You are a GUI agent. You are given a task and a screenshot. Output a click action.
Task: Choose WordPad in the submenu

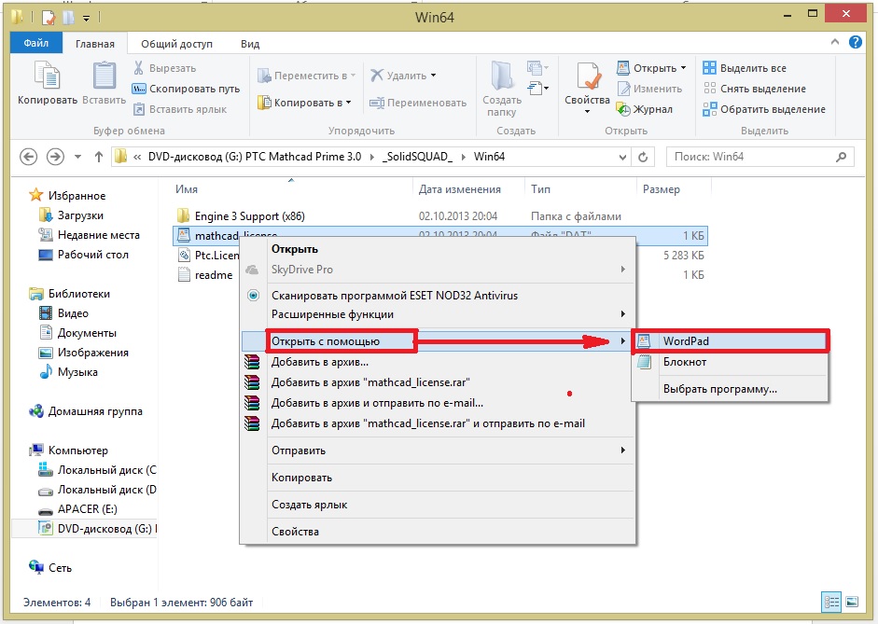730,341
